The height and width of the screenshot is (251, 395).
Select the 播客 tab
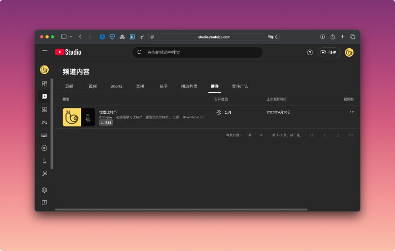[215, 86]
